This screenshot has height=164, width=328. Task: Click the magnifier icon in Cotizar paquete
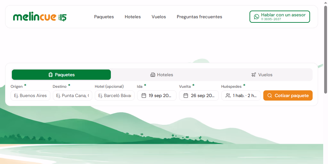point(270,95)
